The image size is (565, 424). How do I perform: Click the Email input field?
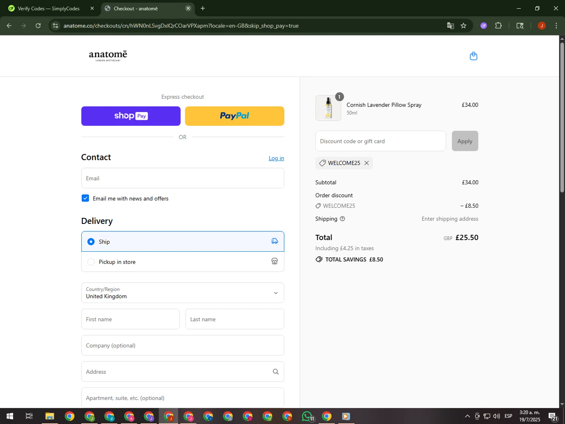point(183,178)
